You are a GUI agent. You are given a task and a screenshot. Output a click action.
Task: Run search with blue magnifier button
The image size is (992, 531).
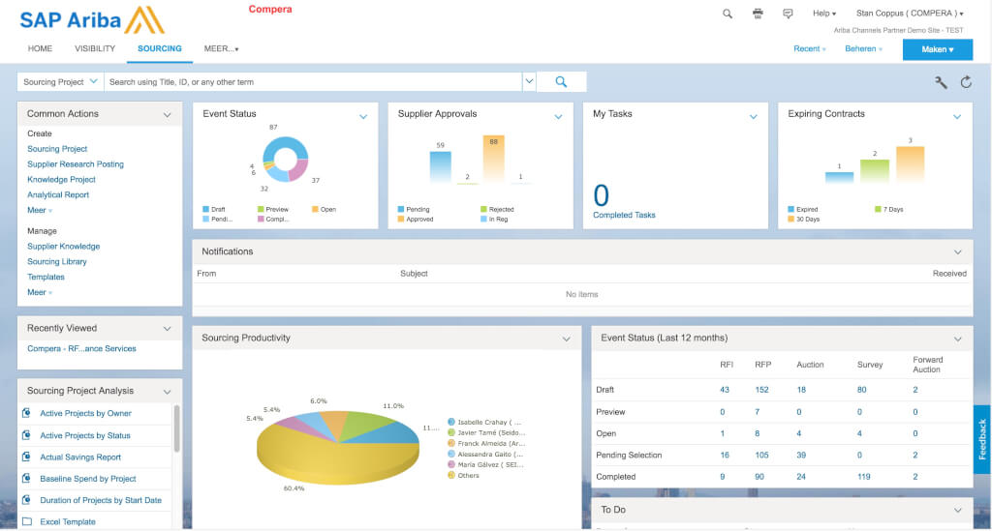pyautogui.click(x=560, y=82)
